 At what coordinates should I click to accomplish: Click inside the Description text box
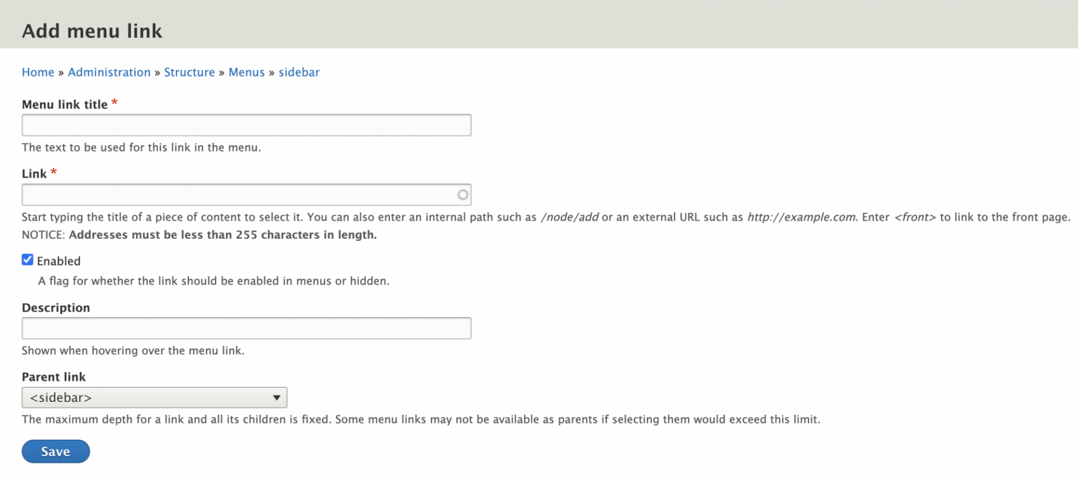coord(246,328)
